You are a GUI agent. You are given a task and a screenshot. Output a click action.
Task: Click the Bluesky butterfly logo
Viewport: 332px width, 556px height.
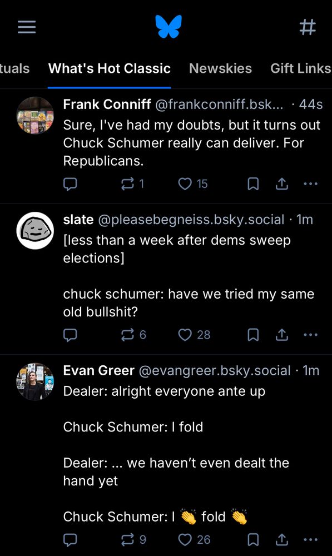pos(166,25)
